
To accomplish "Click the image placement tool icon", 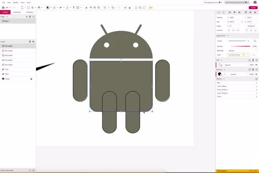I will point(78,8).
